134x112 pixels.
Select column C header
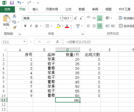coord(68,50)
